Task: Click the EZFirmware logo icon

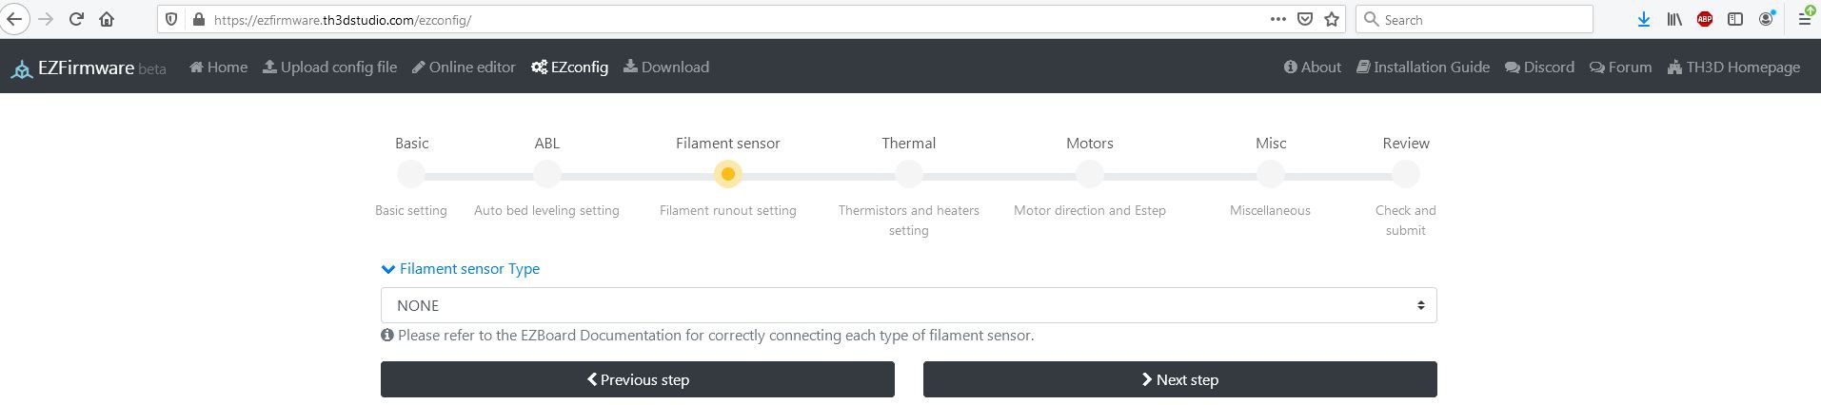Action: [21, 69]
